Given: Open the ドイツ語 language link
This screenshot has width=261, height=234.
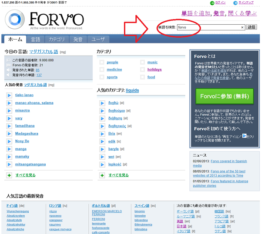Looking at the screenshot, I should pos(12,206).
